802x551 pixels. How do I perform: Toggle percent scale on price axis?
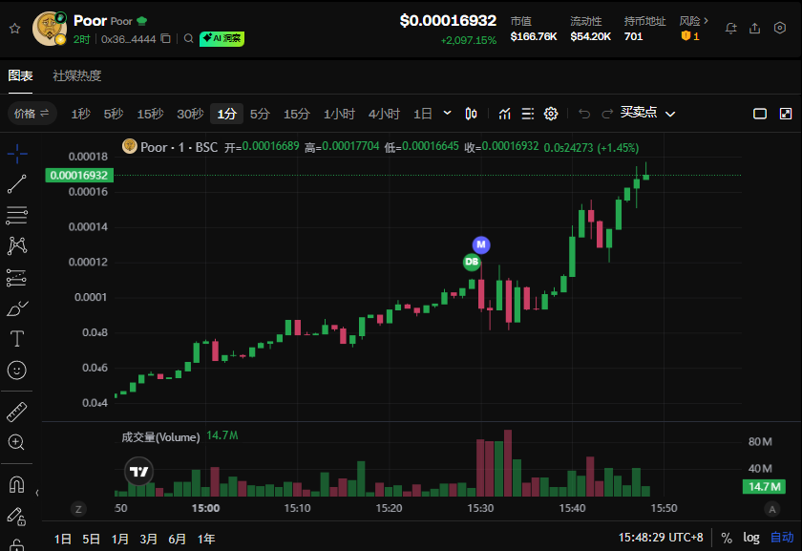pyautogui.click(x=727, y=538)
